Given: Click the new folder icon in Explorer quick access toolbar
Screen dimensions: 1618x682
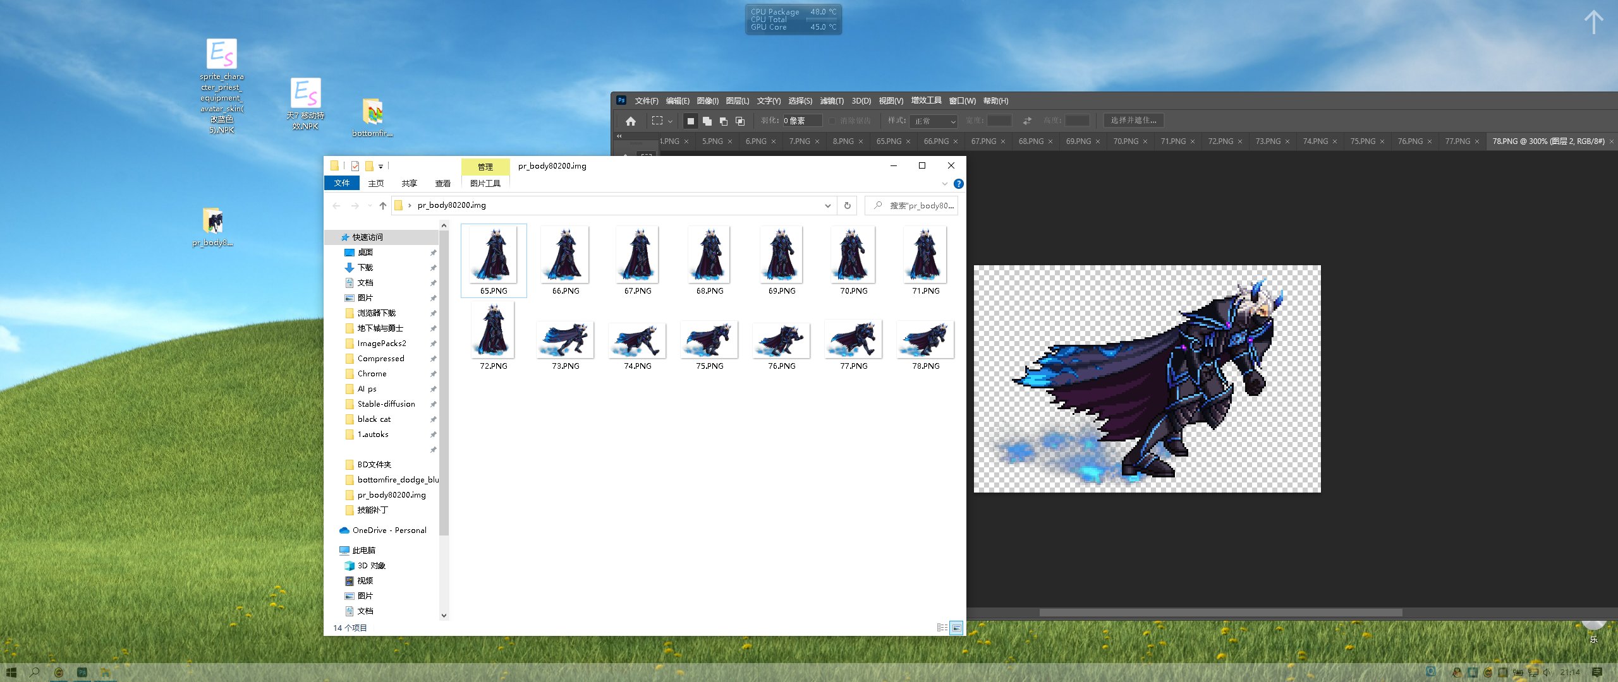Looking at the screenshot, I should [x=369, y=166].
